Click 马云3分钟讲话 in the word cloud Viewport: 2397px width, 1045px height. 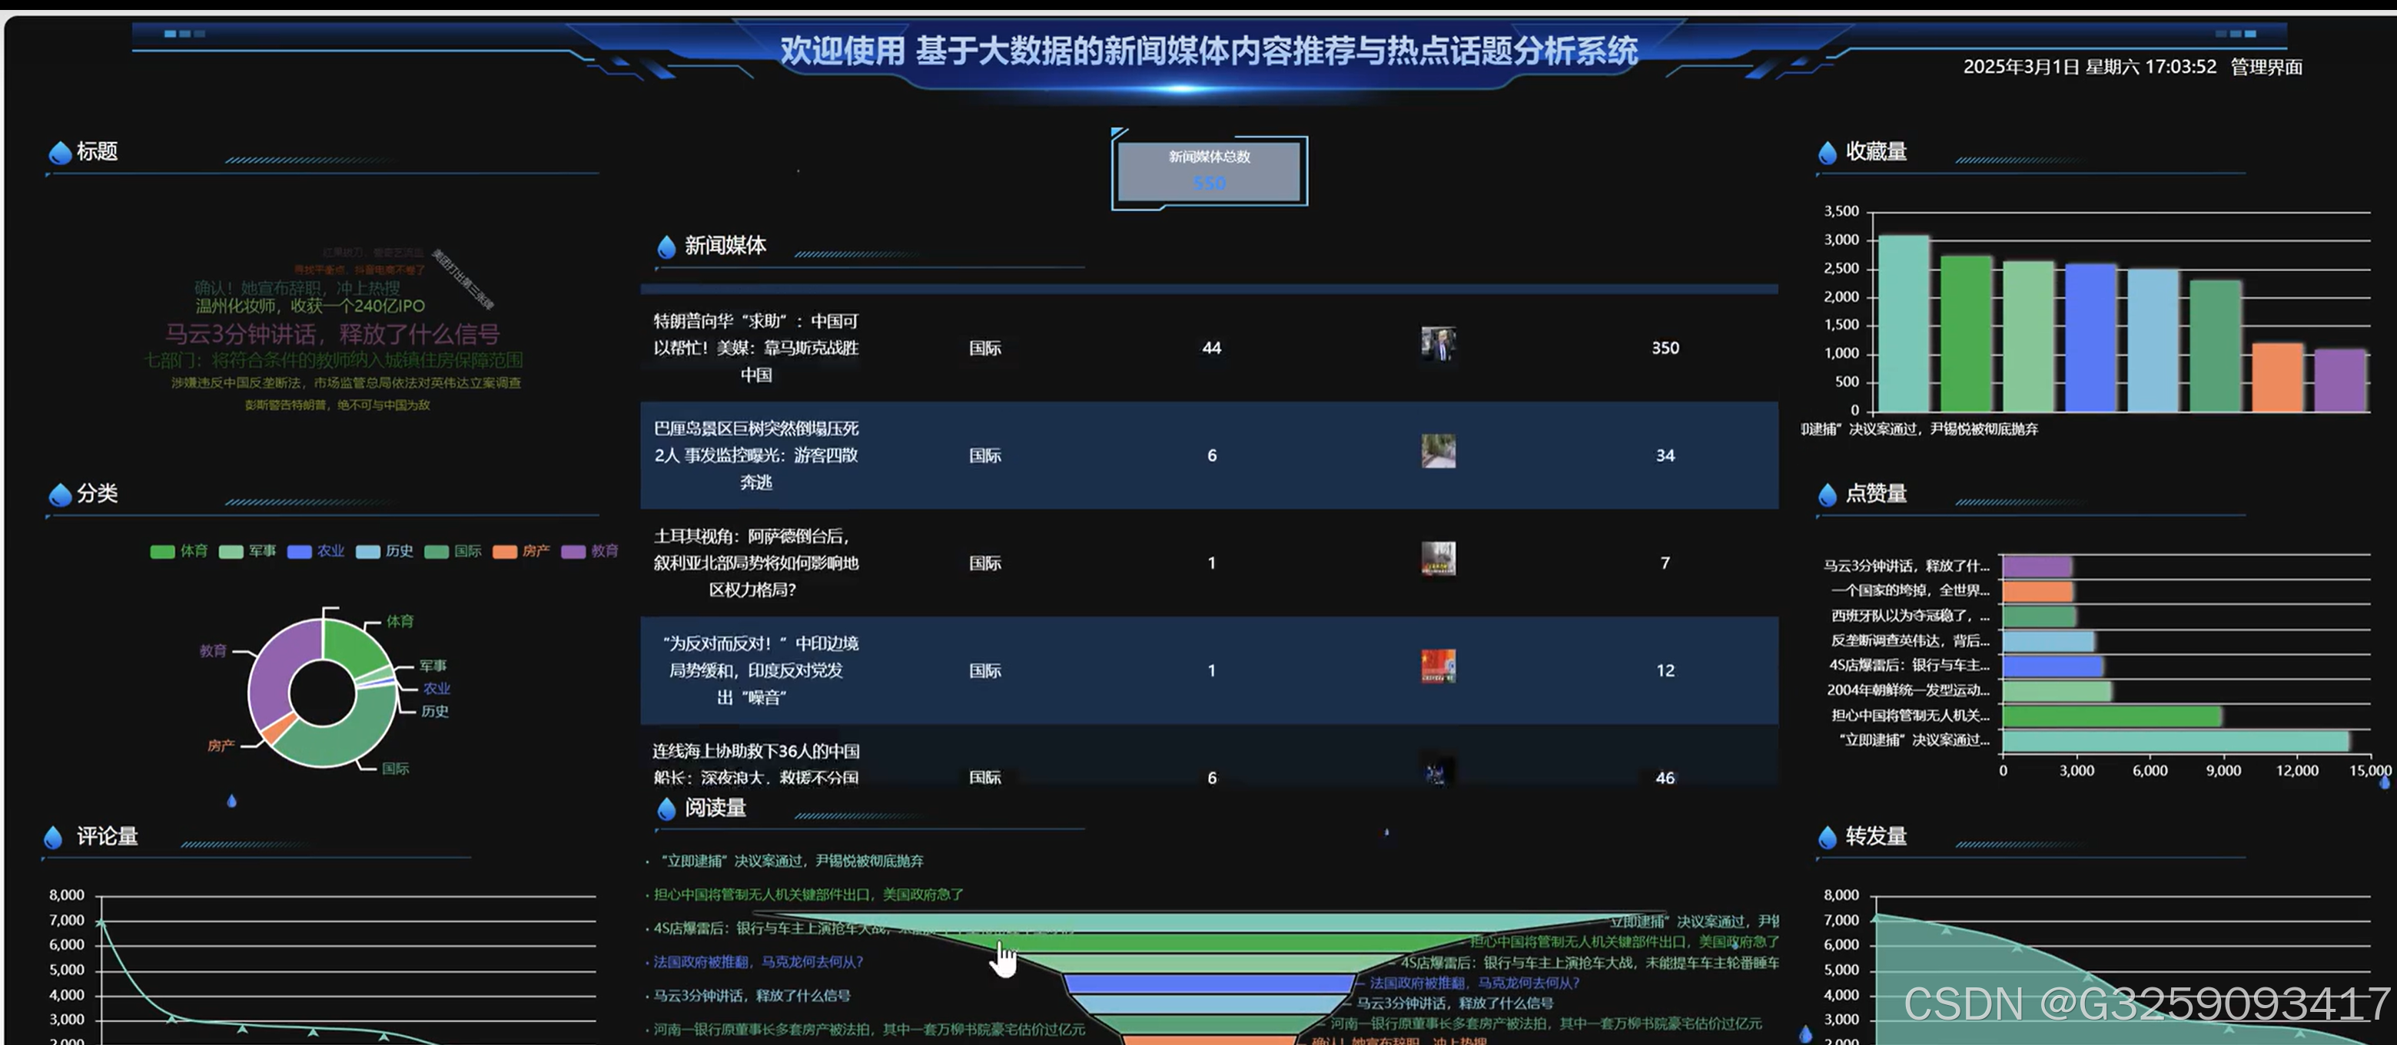(332, 334)
